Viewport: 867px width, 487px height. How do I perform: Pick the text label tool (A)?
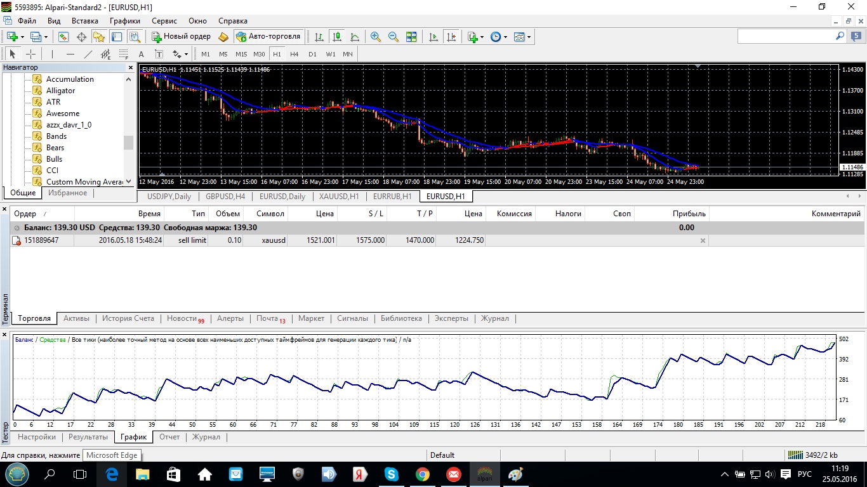click(x=141, y=54)
